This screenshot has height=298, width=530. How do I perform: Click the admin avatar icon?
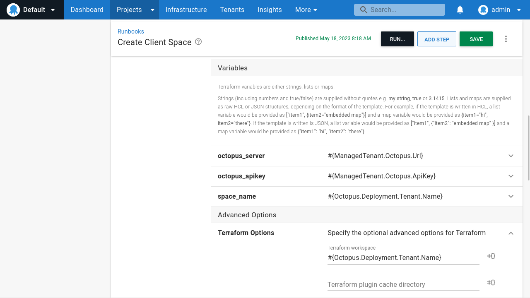click(x=483, y=10)
